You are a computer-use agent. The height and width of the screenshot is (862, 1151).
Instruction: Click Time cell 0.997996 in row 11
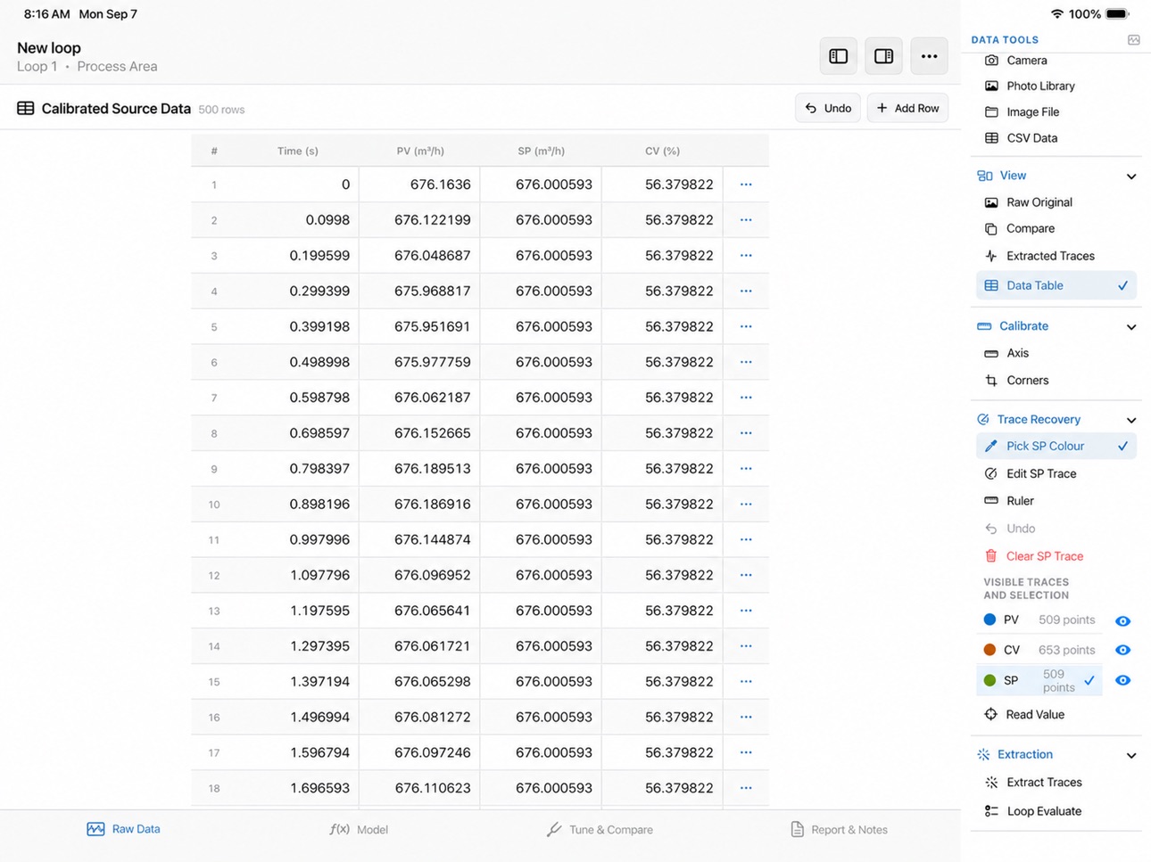click(296, 539)
